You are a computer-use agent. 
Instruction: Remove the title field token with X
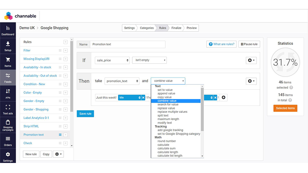point(143,98)
